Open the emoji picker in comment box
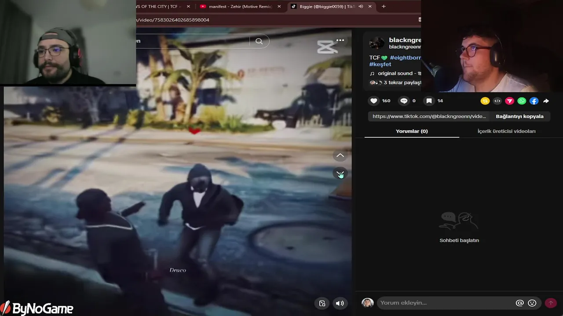Viewport: 563px width, 316px height. pyautogui.click(x=532, y=303)
